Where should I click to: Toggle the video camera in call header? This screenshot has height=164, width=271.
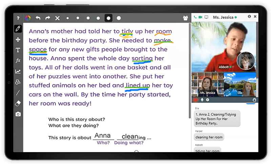pyautogui.click(x=200, y=17)
